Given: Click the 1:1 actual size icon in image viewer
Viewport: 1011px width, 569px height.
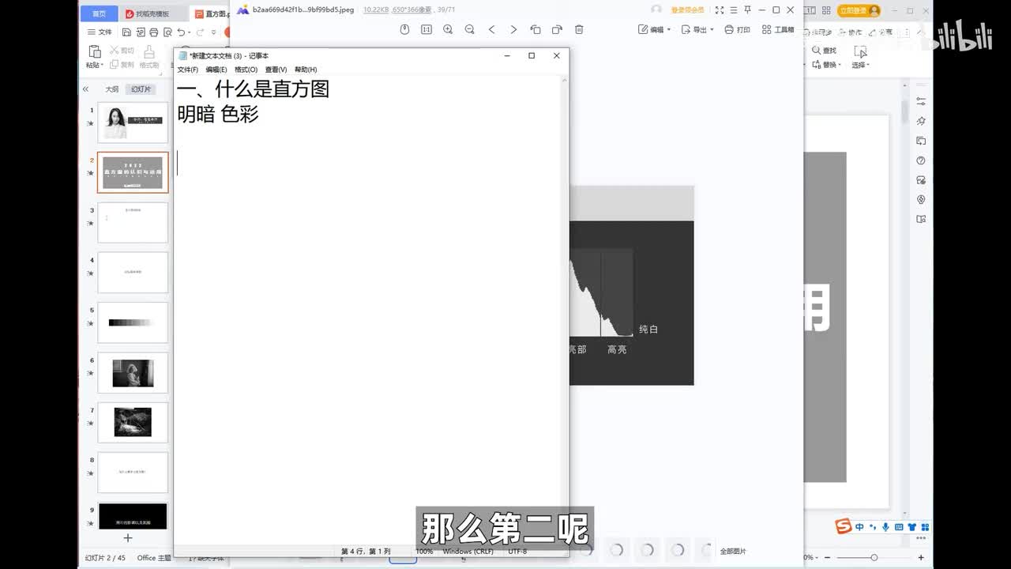Looking at the screenshot, I should (x=427, y=29).
